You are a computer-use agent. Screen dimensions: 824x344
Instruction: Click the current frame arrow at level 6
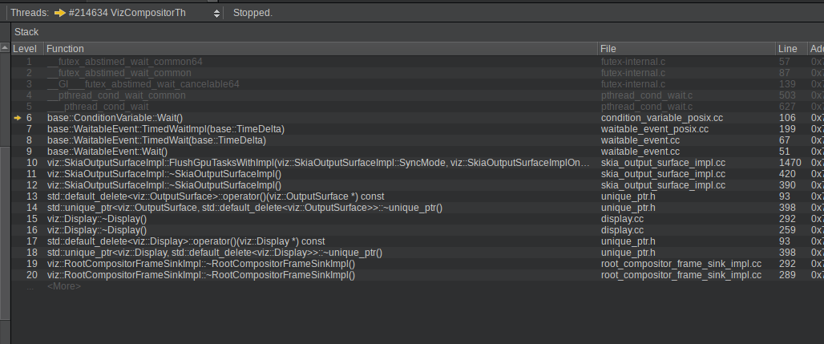[x=18, y=118]
